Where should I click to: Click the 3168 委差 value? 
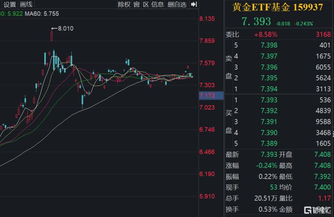click(x=324, y=34)
